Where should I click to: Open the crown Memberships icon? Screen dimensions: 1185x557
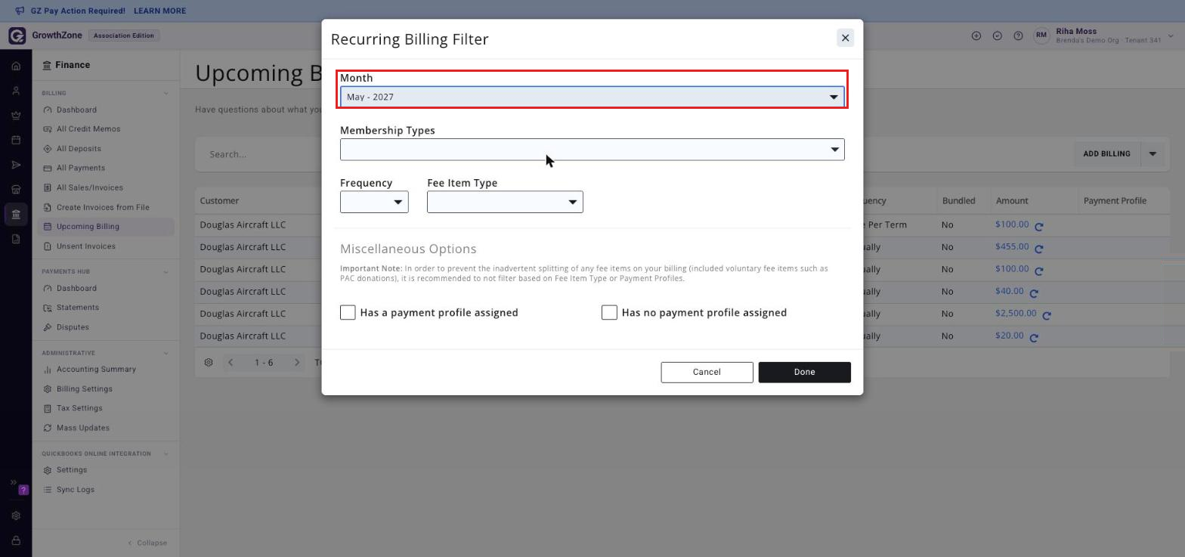tap(16, 116)
